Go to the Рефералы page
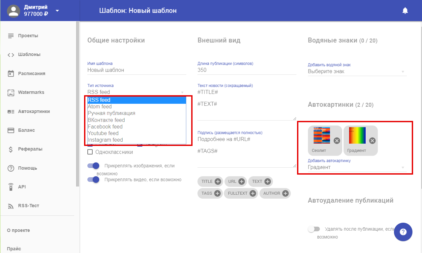 [x=30, y=149]
